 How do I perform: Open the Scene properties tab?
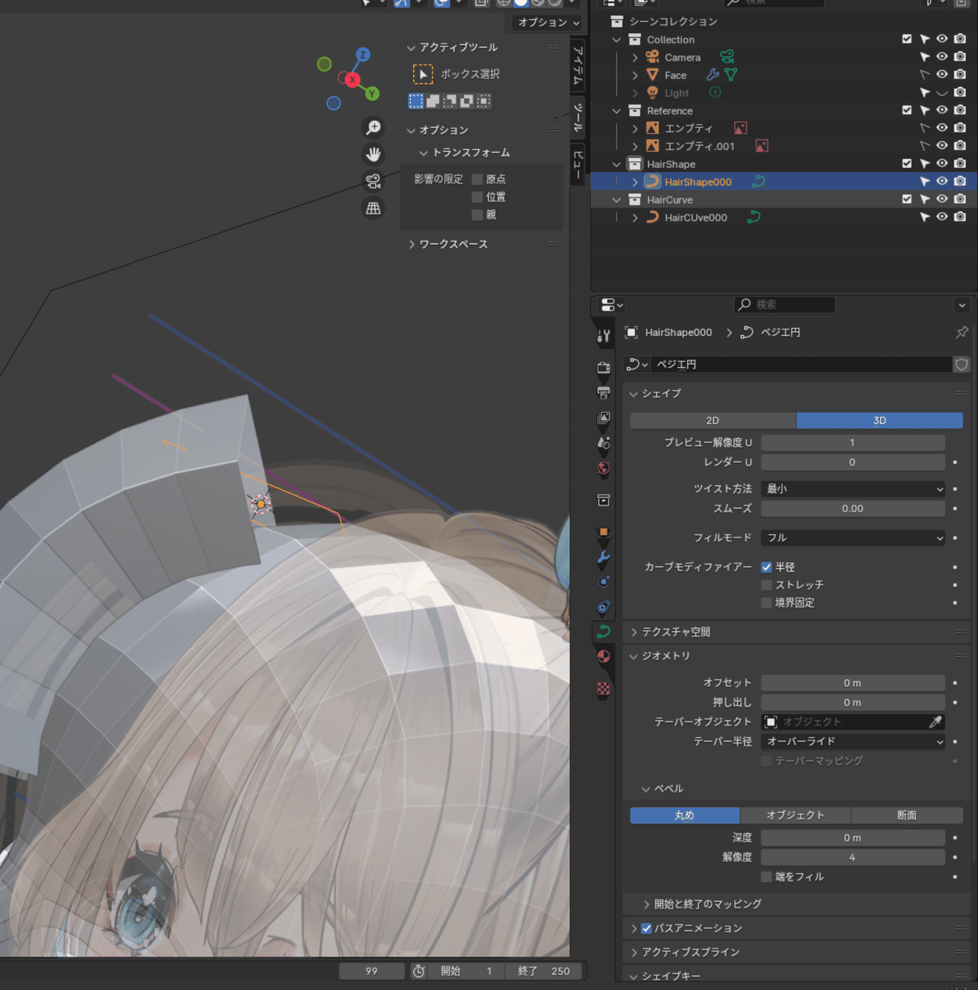(x=603, y=444)
